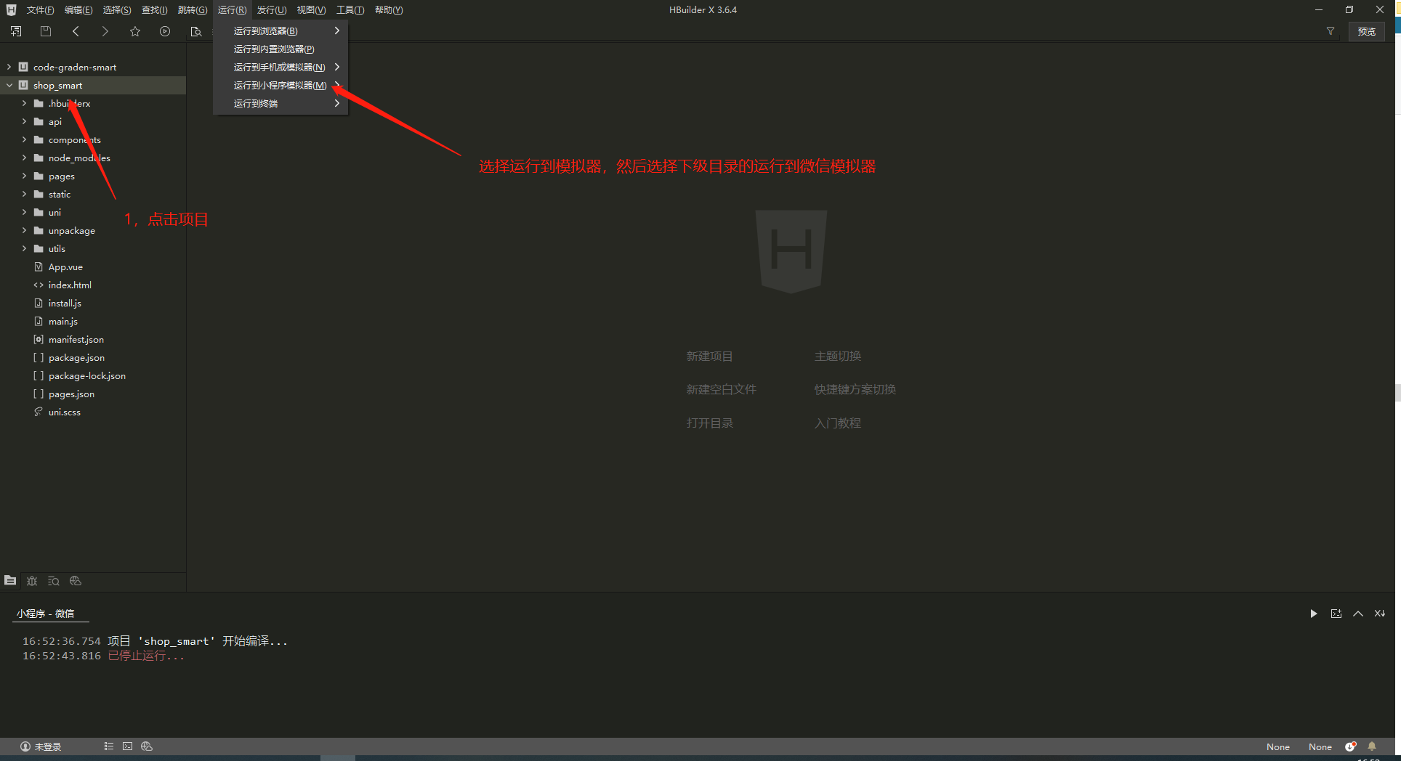Screen dimensions: 1401x761
Task: Click the update download icon with red dot
Action: point(1350,746)
